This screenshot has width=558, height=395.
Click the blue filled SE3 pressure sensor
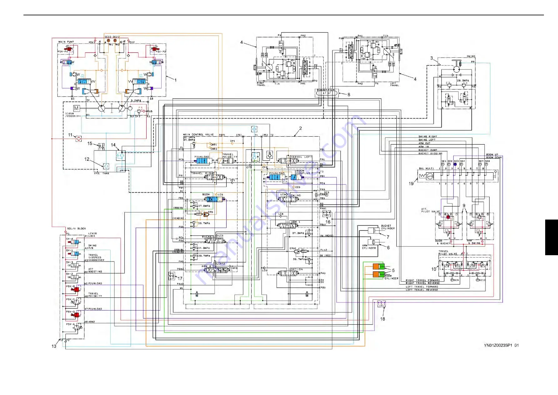455,164
